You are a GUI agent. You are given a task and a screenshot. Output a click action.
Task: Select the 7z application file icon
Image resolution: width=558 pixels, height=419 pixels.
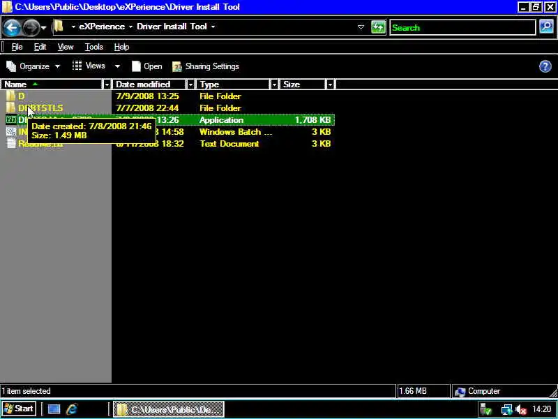11,119
